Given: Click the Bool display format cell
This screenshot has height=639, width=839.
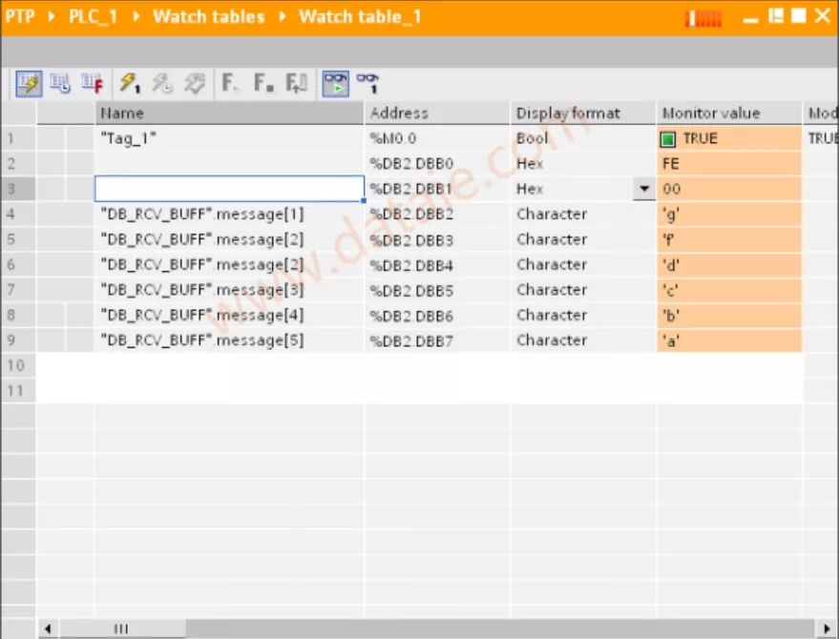Looking at the screenshot, I should click(583, 138).
